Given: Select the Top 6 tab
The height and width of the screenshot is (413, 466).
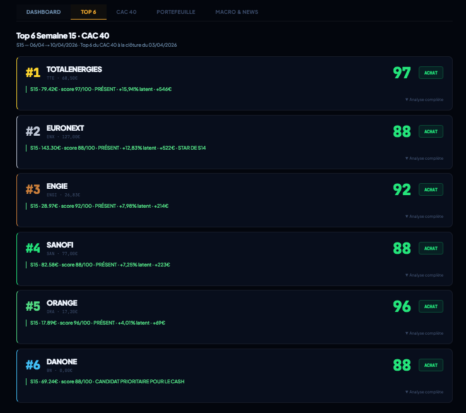Looking at the screenshot, I should point(88,12).
